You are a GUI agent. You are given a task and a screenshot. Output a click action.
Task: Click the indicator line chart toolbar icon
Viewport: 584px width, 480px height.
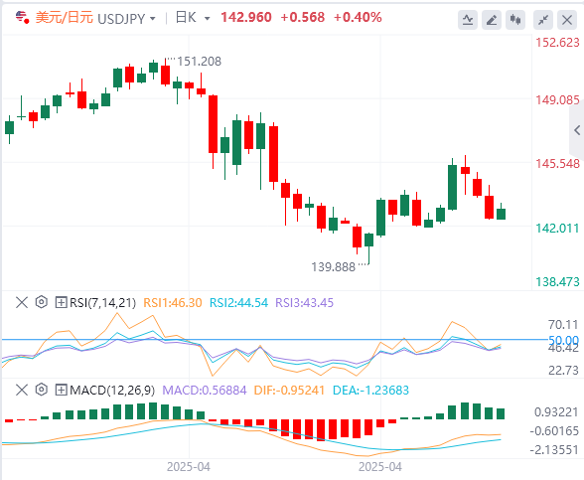468,20
